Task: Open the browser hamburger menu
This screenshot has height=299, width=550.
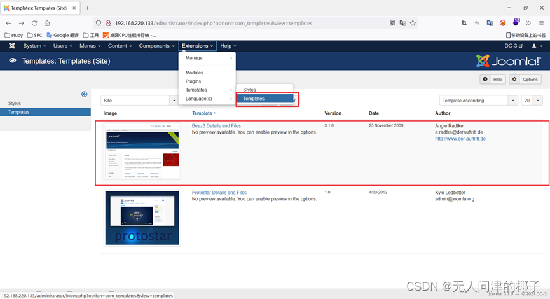Action: [x=541, y=23]
